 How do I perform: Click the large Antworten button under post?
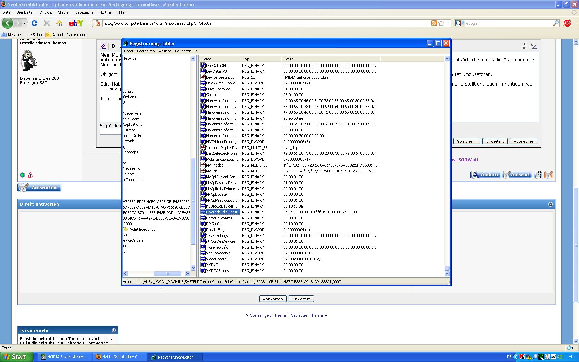pos(39,188)
